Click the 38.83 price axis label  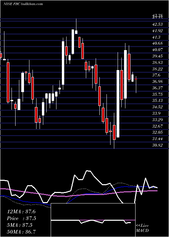pyautogui.click(x=158, y=63)
